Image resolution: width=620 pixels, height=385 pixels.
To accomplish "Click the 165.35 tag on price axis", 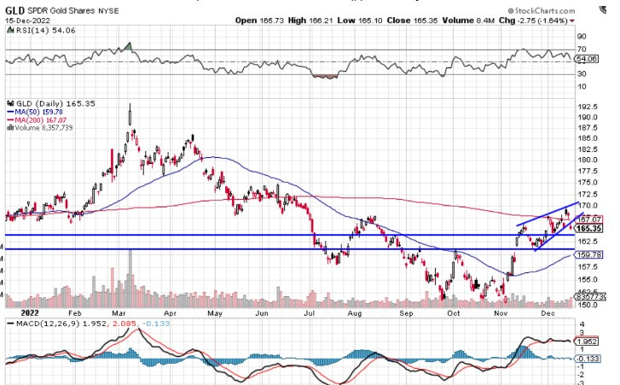I will pyautogui.click(x=588, y=229).
